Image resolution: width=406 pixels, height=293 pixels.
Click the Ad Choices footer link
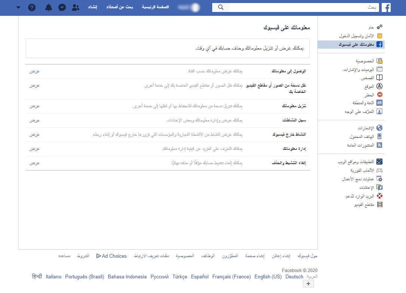(x=112, y=256)
